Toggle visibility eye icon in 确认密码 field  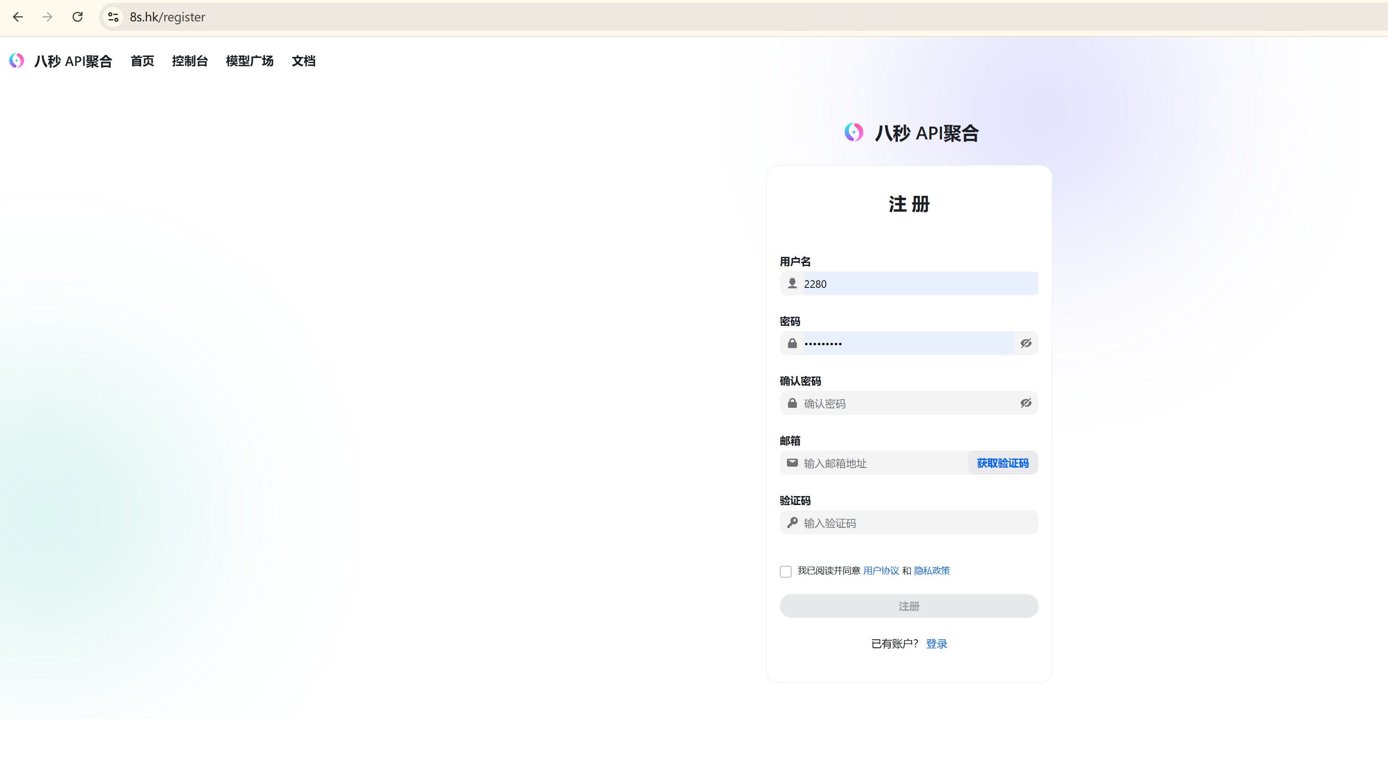pyautogui.click(x=1026, y=403)
